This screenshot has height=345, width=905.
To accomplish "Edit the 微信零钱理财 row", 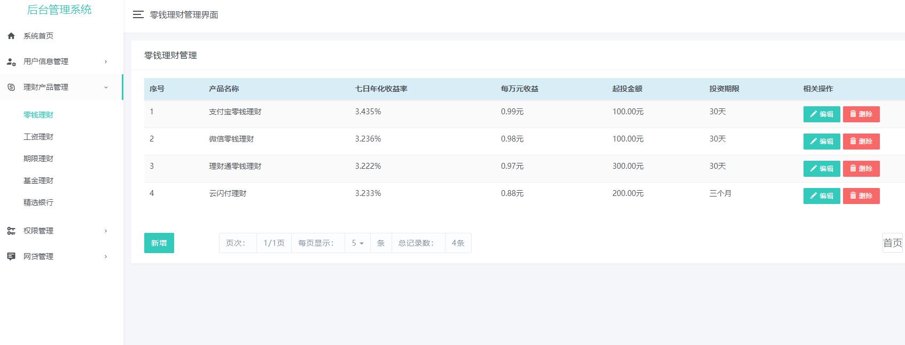I will point(822,142).
